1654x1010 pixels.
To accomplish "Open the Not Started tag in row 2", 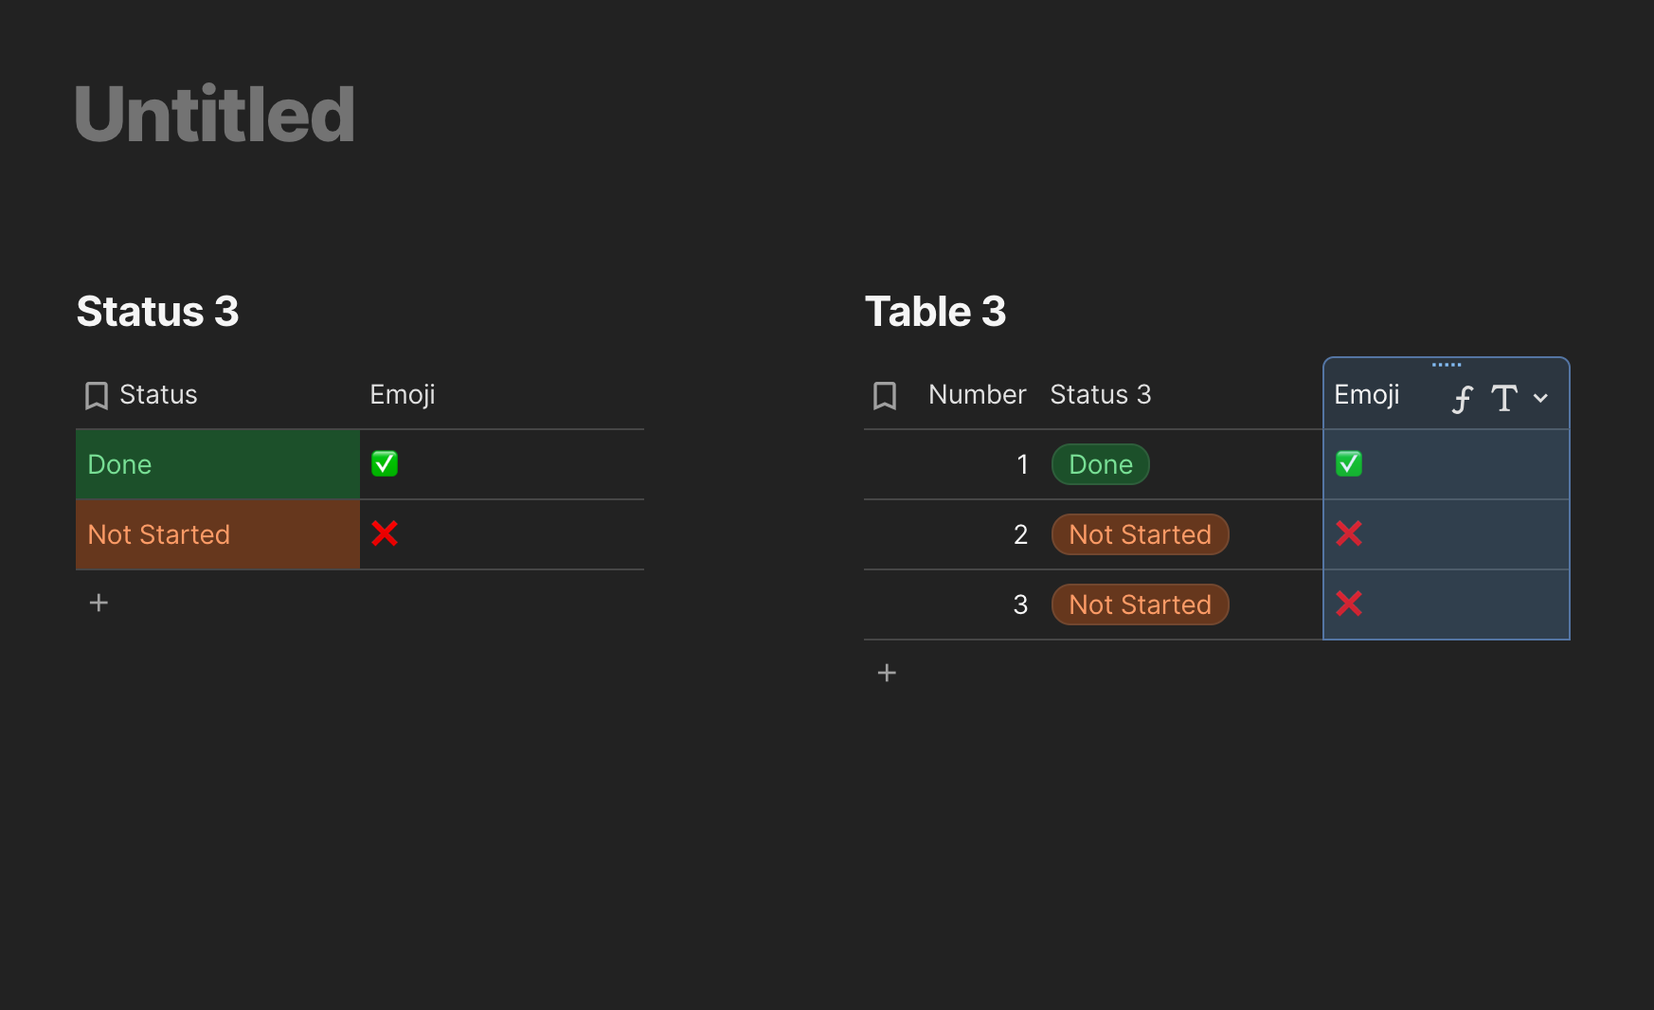I will point(1141,534).
